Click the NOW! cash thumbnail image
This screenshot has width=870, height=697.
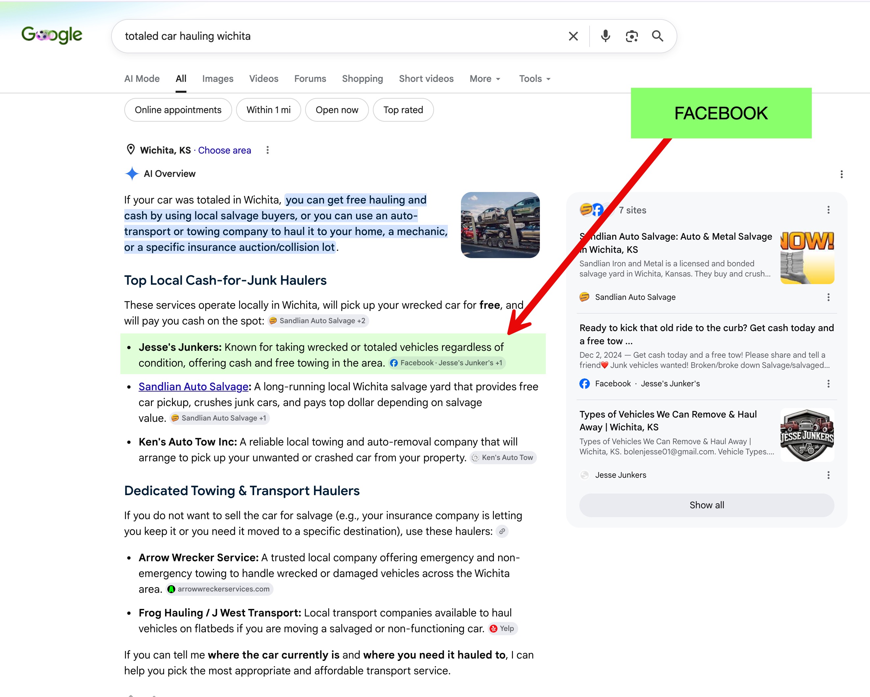coord(807,257)
